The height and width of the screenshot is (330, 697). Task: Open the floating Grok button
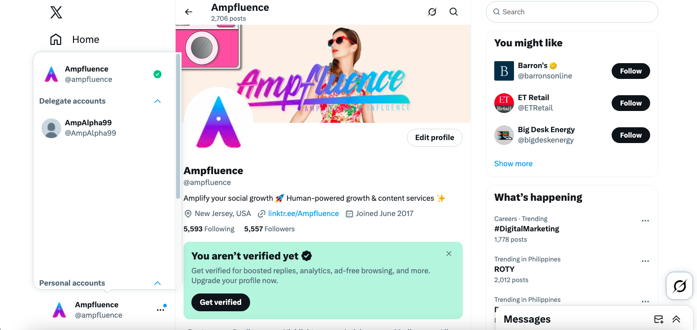click(679, 286)
